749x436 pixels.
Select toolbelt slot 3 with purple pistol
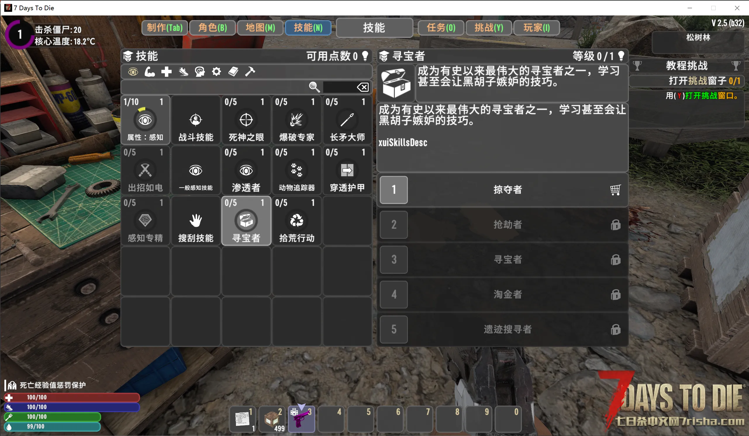[x=301, y=419]
